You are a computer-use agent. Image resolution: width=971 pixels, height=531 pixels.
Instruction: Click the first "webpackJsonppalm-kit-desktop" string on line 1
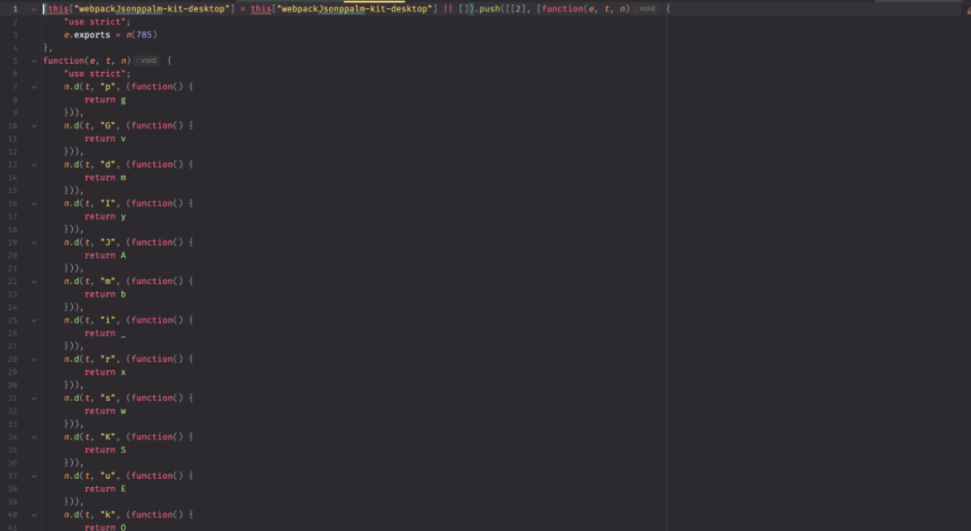pos(152,9)
